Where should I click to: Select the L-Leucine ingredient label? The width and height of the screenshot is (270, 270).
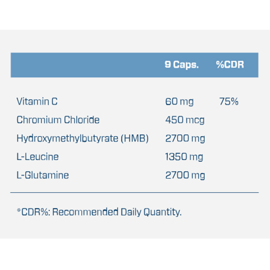[37, 157]
